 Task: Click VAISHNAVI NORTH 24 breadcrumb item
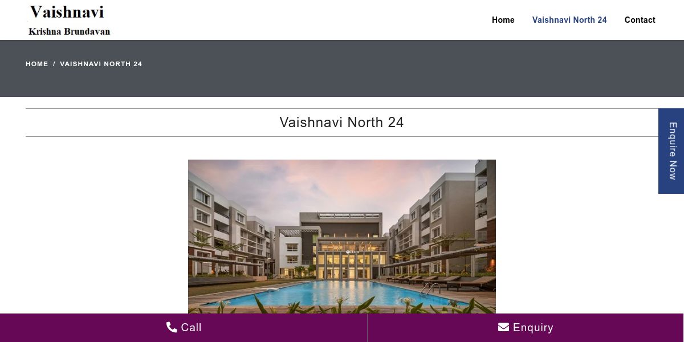click(x=101, y=64)
